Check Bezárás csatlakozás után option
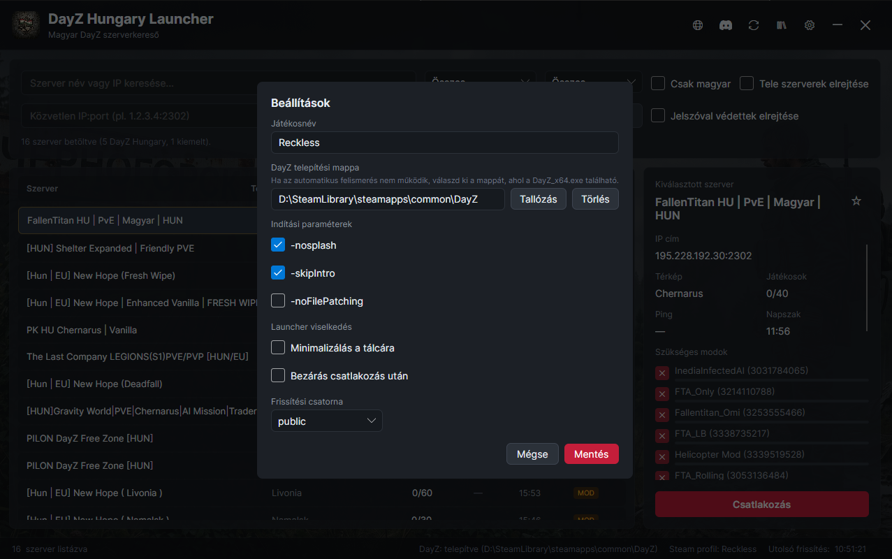 278,375
